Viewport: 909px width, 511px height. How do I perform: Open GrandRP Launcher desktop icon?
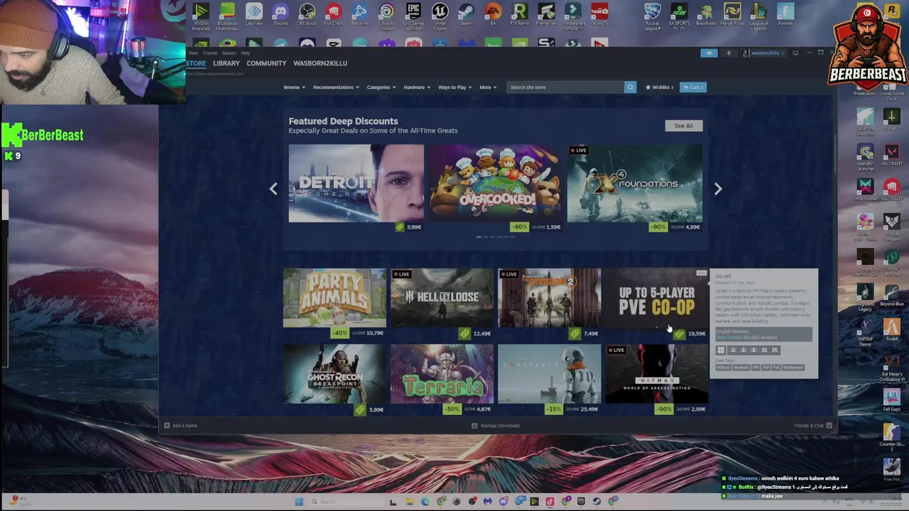tap(865, 158)
